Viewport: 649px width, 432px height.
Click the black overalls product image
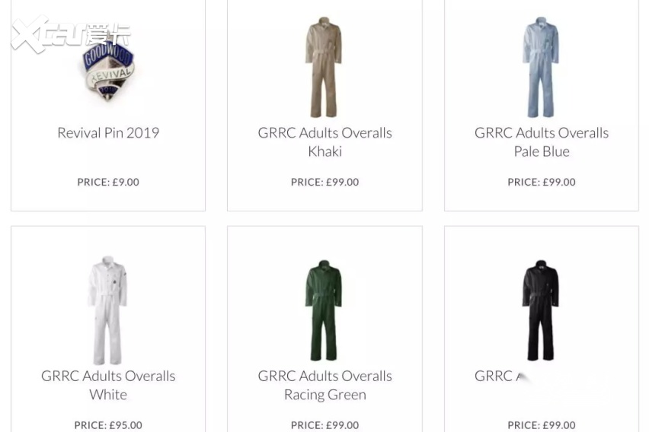click(541, 310)
